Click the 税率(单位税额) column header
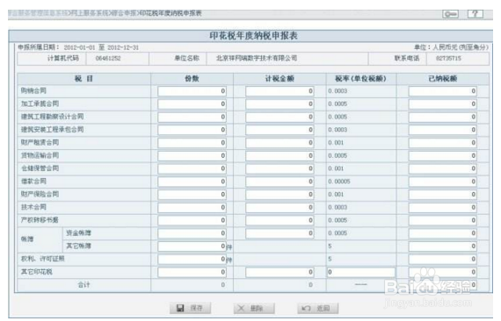Image resolution: width=501 pixels, height=321 pixels. (361, 79)
